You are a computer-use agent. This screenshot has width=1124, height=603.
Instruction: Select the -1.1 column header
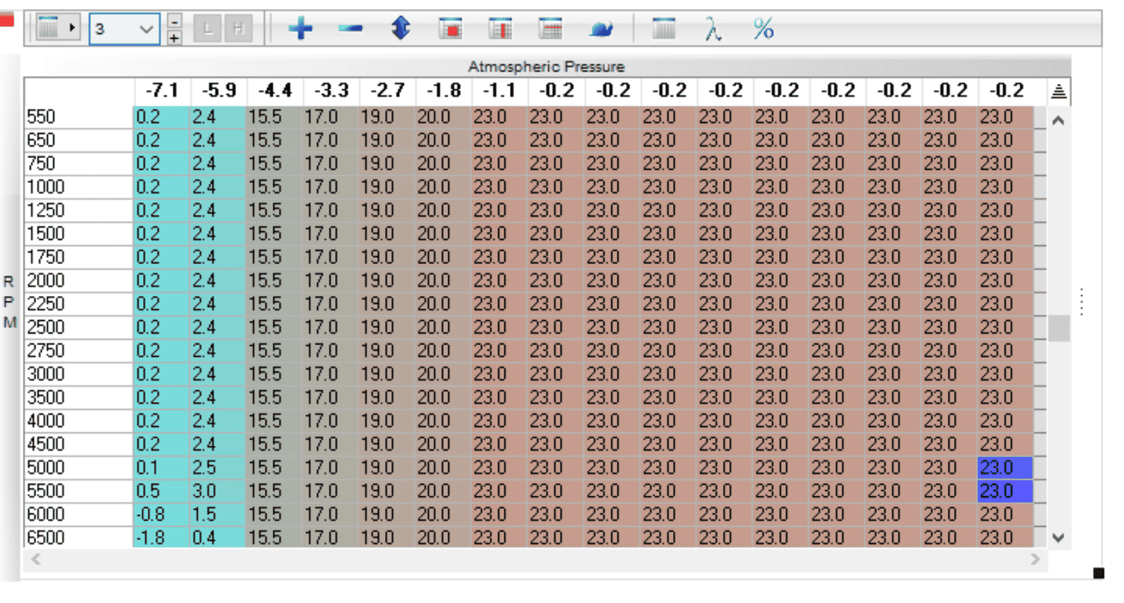point(500,91)
